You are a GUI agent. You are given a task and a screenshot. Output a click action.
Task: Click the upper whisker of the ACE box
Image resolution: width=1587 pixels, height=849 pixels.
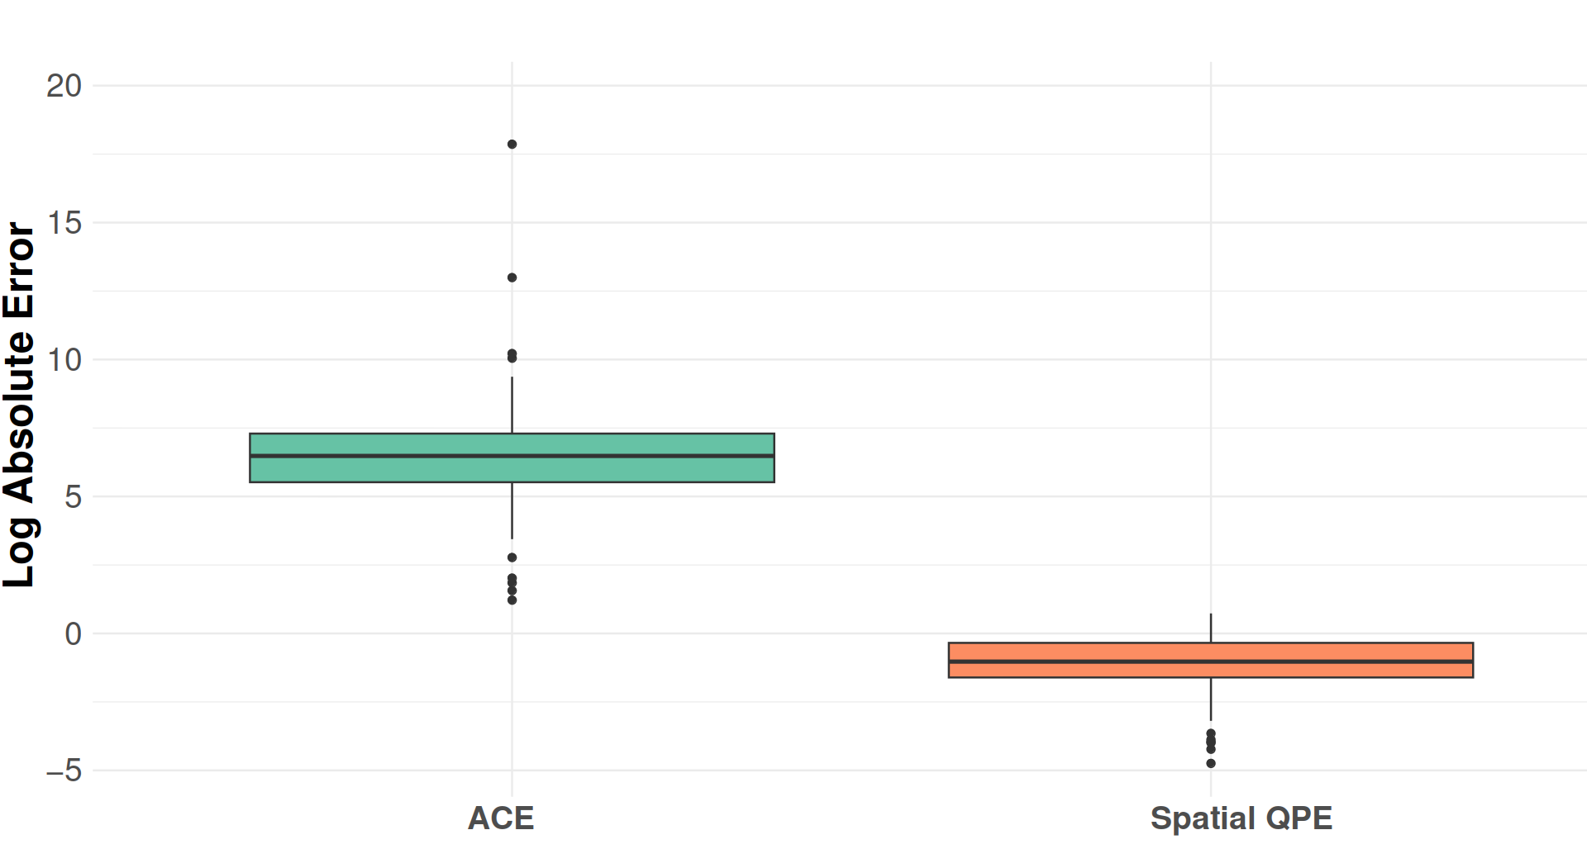512,405
